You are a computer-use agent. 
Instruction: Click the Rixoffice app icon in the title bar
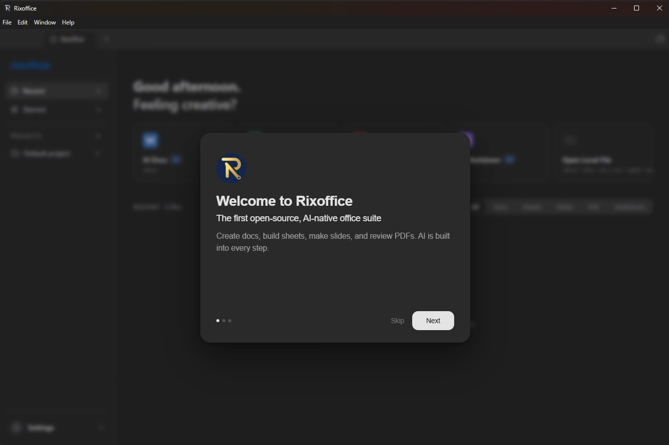click(7, 8)
